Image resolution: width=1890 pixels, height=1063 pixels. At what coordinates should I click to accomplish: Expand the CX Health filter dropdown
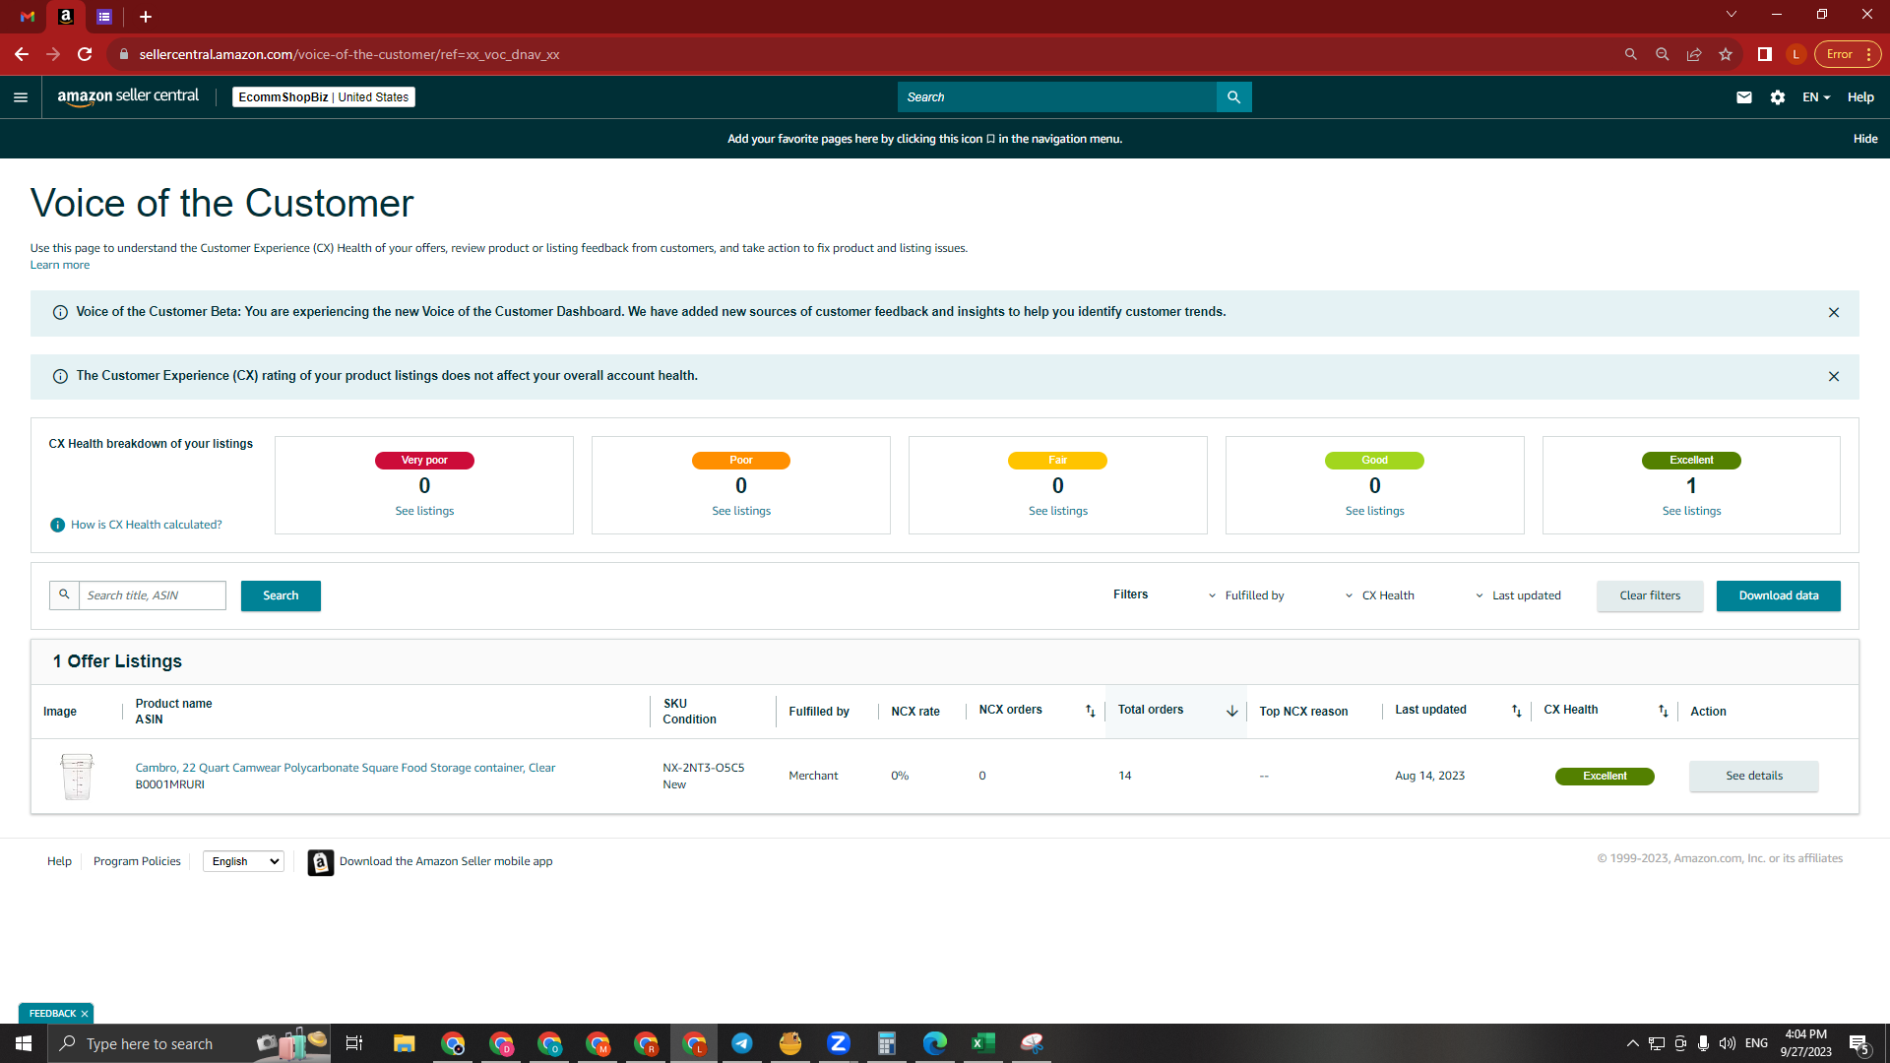1380,595
